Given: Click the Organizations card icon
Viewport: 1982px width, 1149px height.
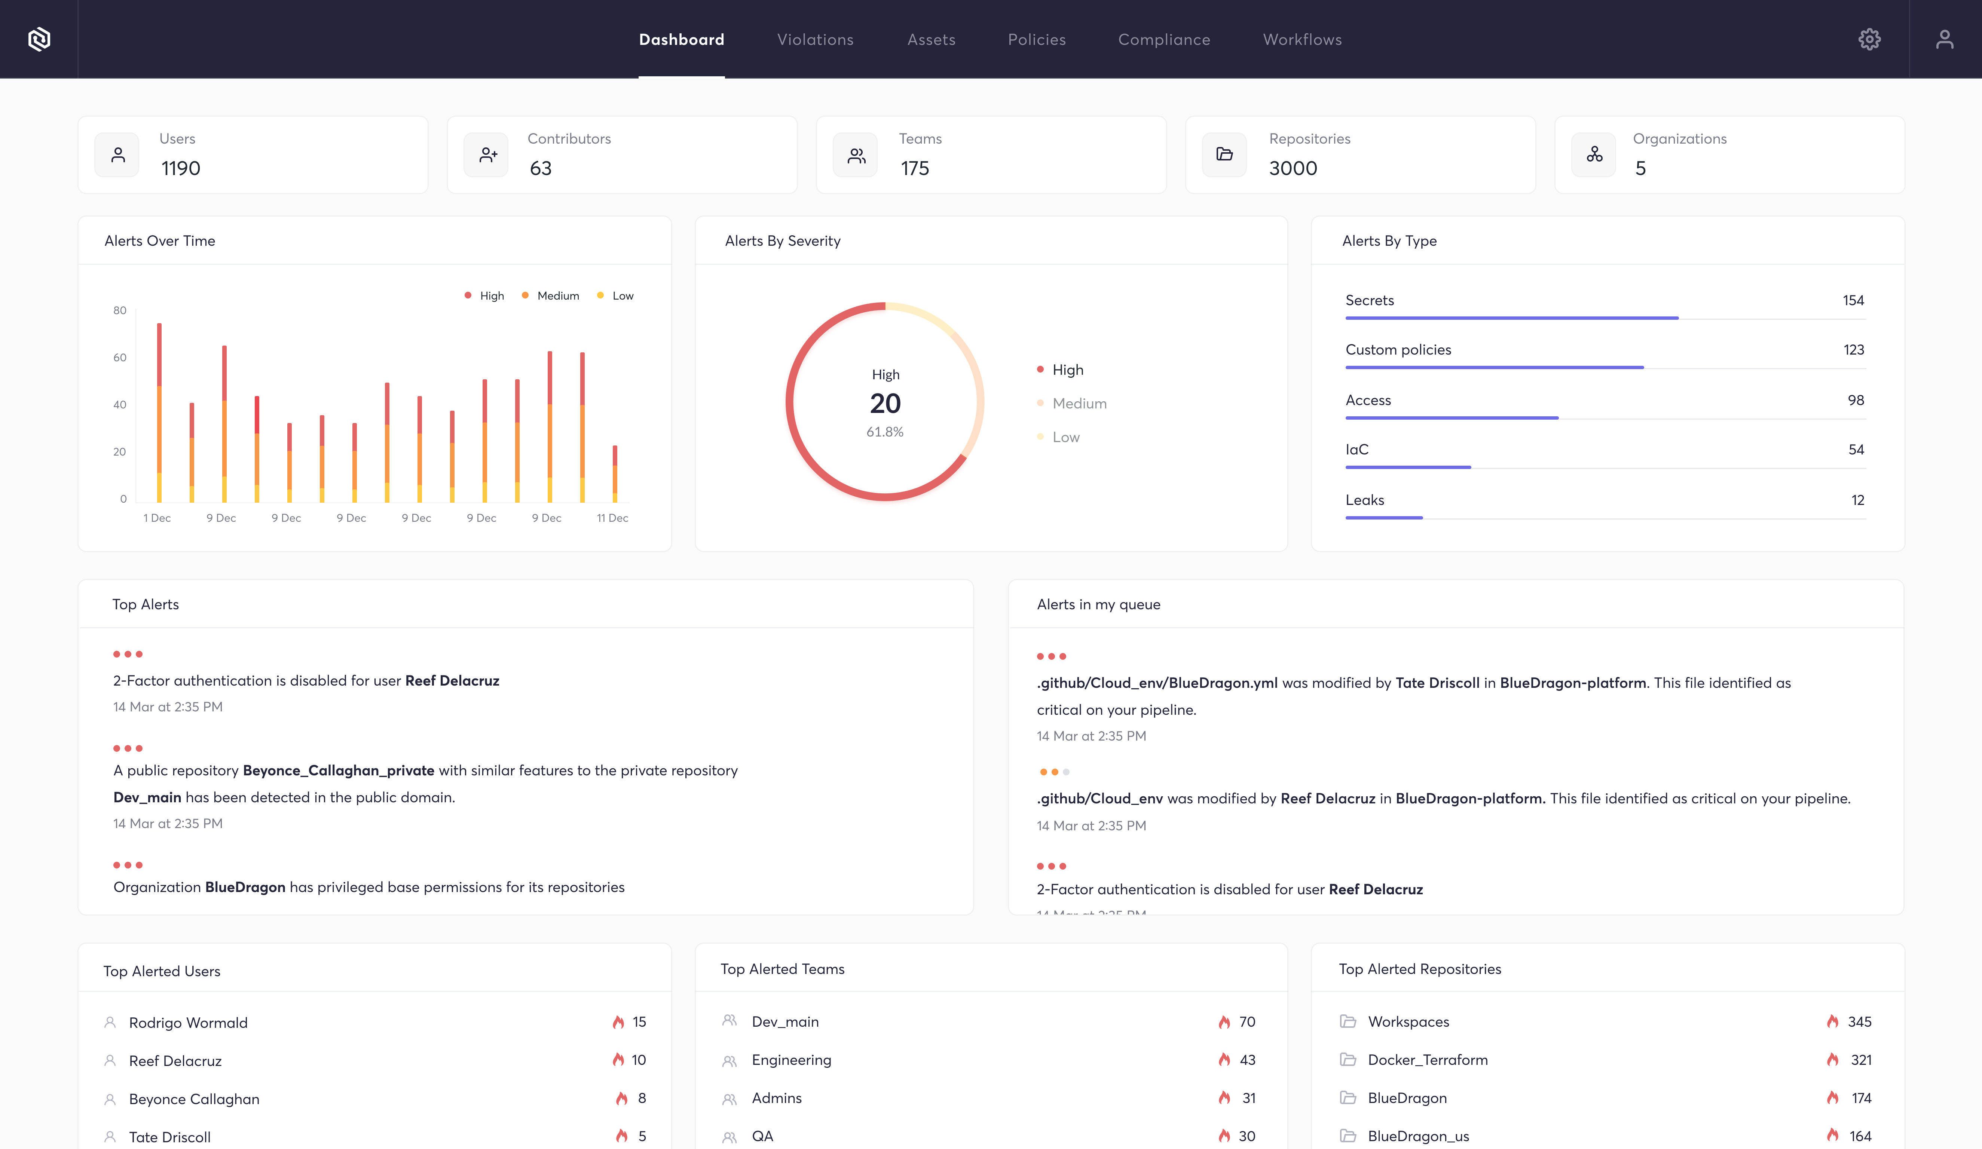Looking at the screenshot, I should [x=1594, y=155].
